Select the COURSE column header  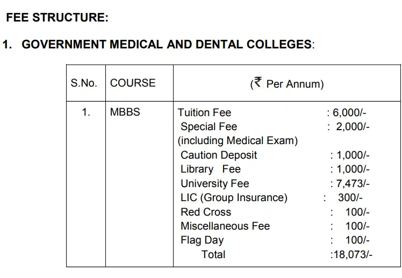(133, 83)
